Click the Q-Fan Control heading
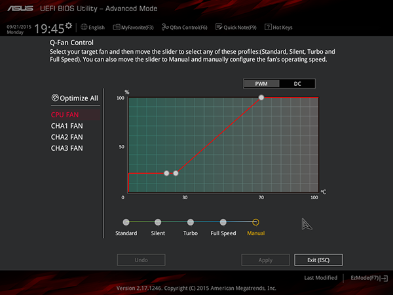393x295 pixels. pyautogui.click(x=71, y=43)
